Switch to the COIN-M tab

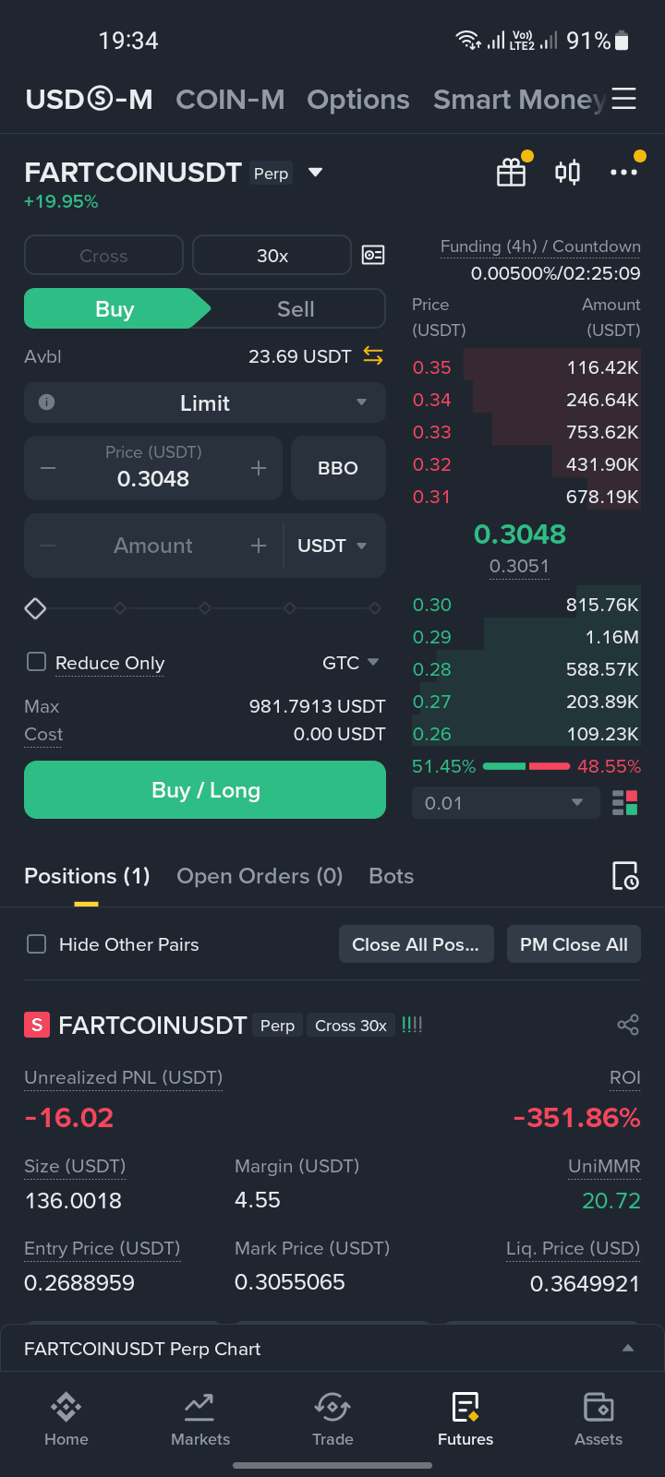(230, 99)
